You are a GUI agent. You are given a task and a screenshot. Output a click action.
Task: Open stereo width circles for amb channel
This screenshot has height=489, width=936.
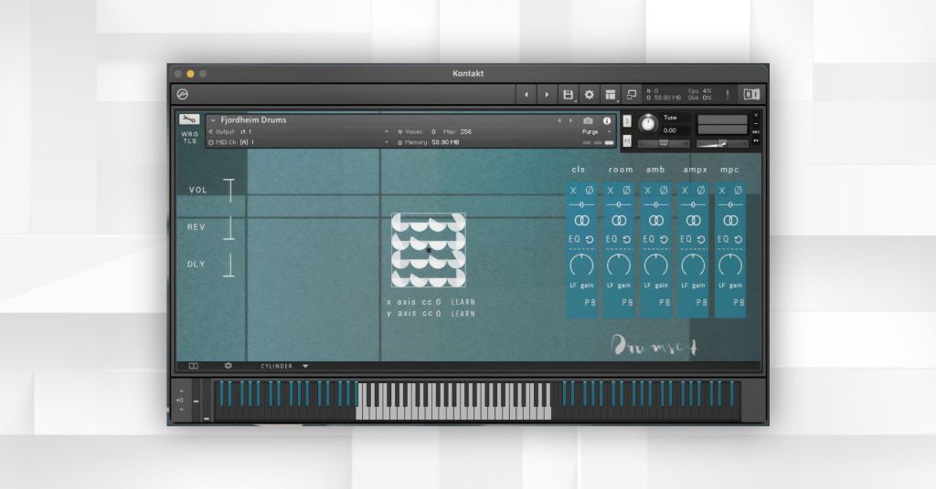pyautogui.click(x=656, y=221)
